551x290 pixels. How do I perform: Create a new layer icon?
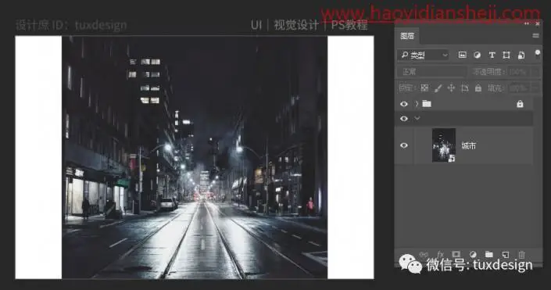(x=506, y=254)
